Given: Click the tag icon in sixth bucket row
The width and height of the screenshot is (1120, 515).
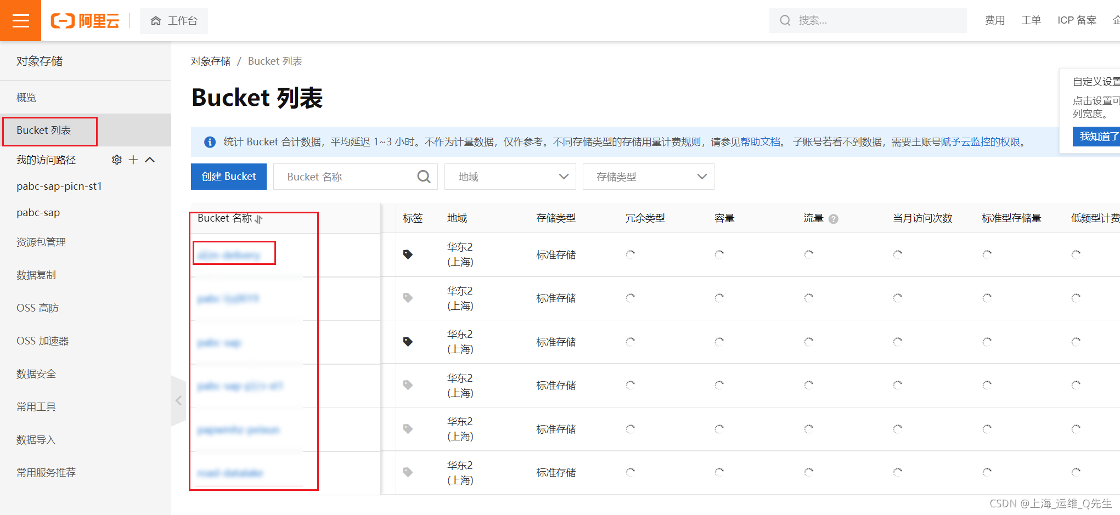Looking at the screenshot, I should pyautogui.click(x=408, y=472).
